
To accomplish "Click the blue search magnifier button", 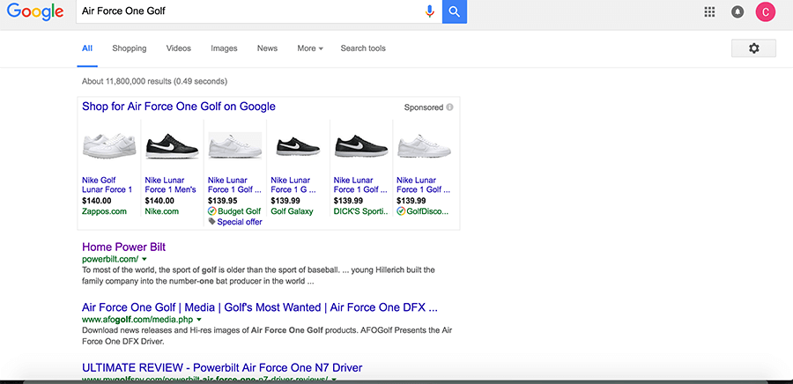I will [x=455, y=11].
